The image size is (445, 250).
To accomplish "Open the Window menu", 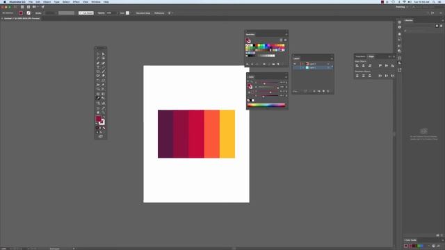I will tap(96, 1).
